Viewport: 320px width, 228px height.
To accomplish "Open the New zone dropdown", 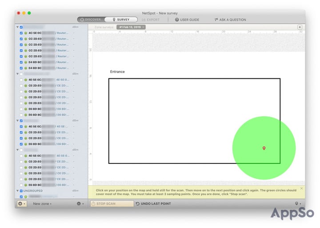I will coord(42,204).
